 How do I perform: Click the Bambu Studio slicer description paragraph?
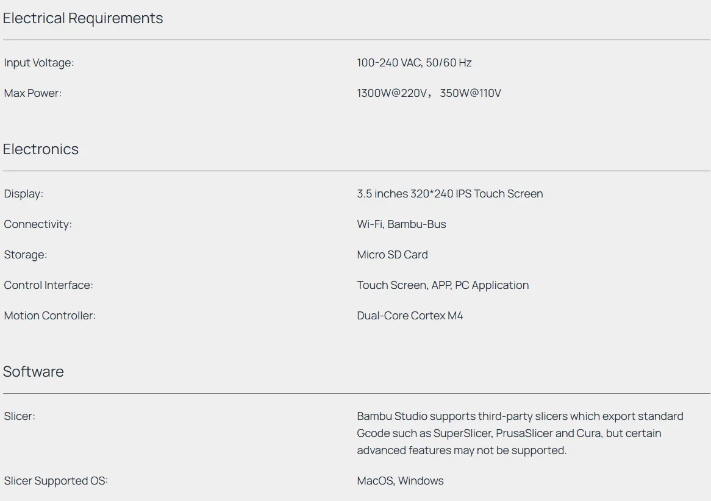520,433
